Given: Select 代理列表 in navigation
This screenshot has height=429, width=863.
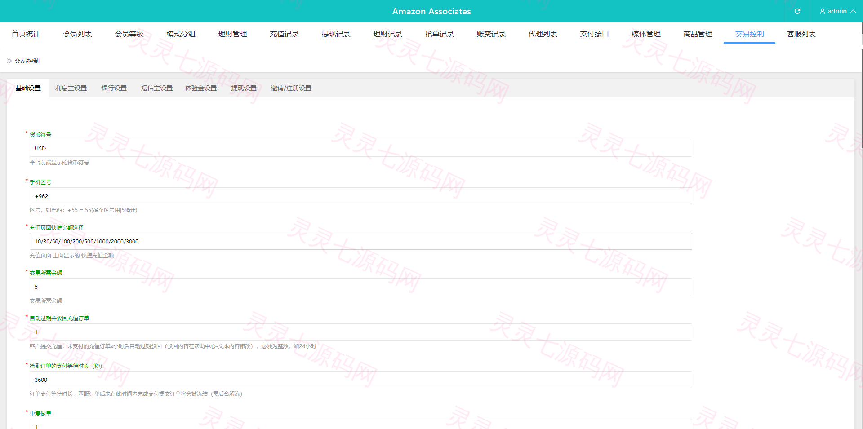Looking at the screenshot, I should (x=543, y=34).
